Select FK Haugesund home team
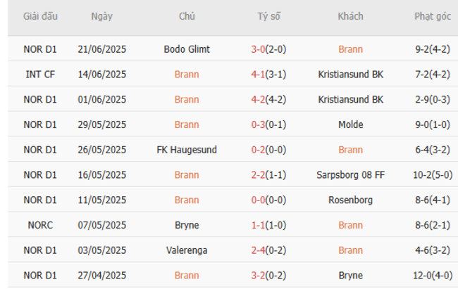Viewport: 458px width, 289px height. pos(187,150)
